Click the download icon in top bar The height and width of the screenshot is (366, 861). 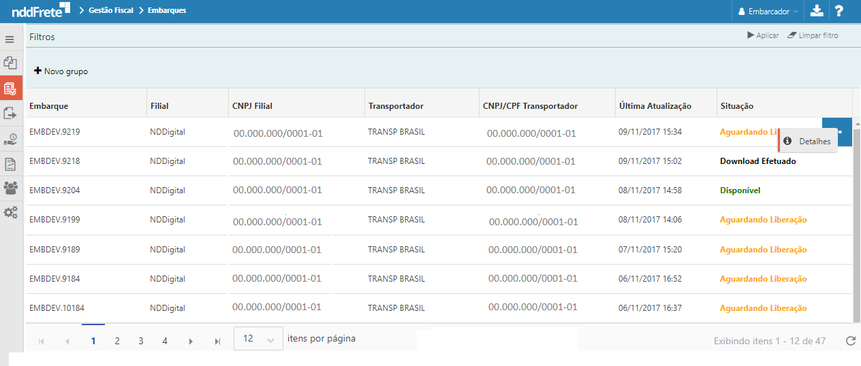[817, 11]
